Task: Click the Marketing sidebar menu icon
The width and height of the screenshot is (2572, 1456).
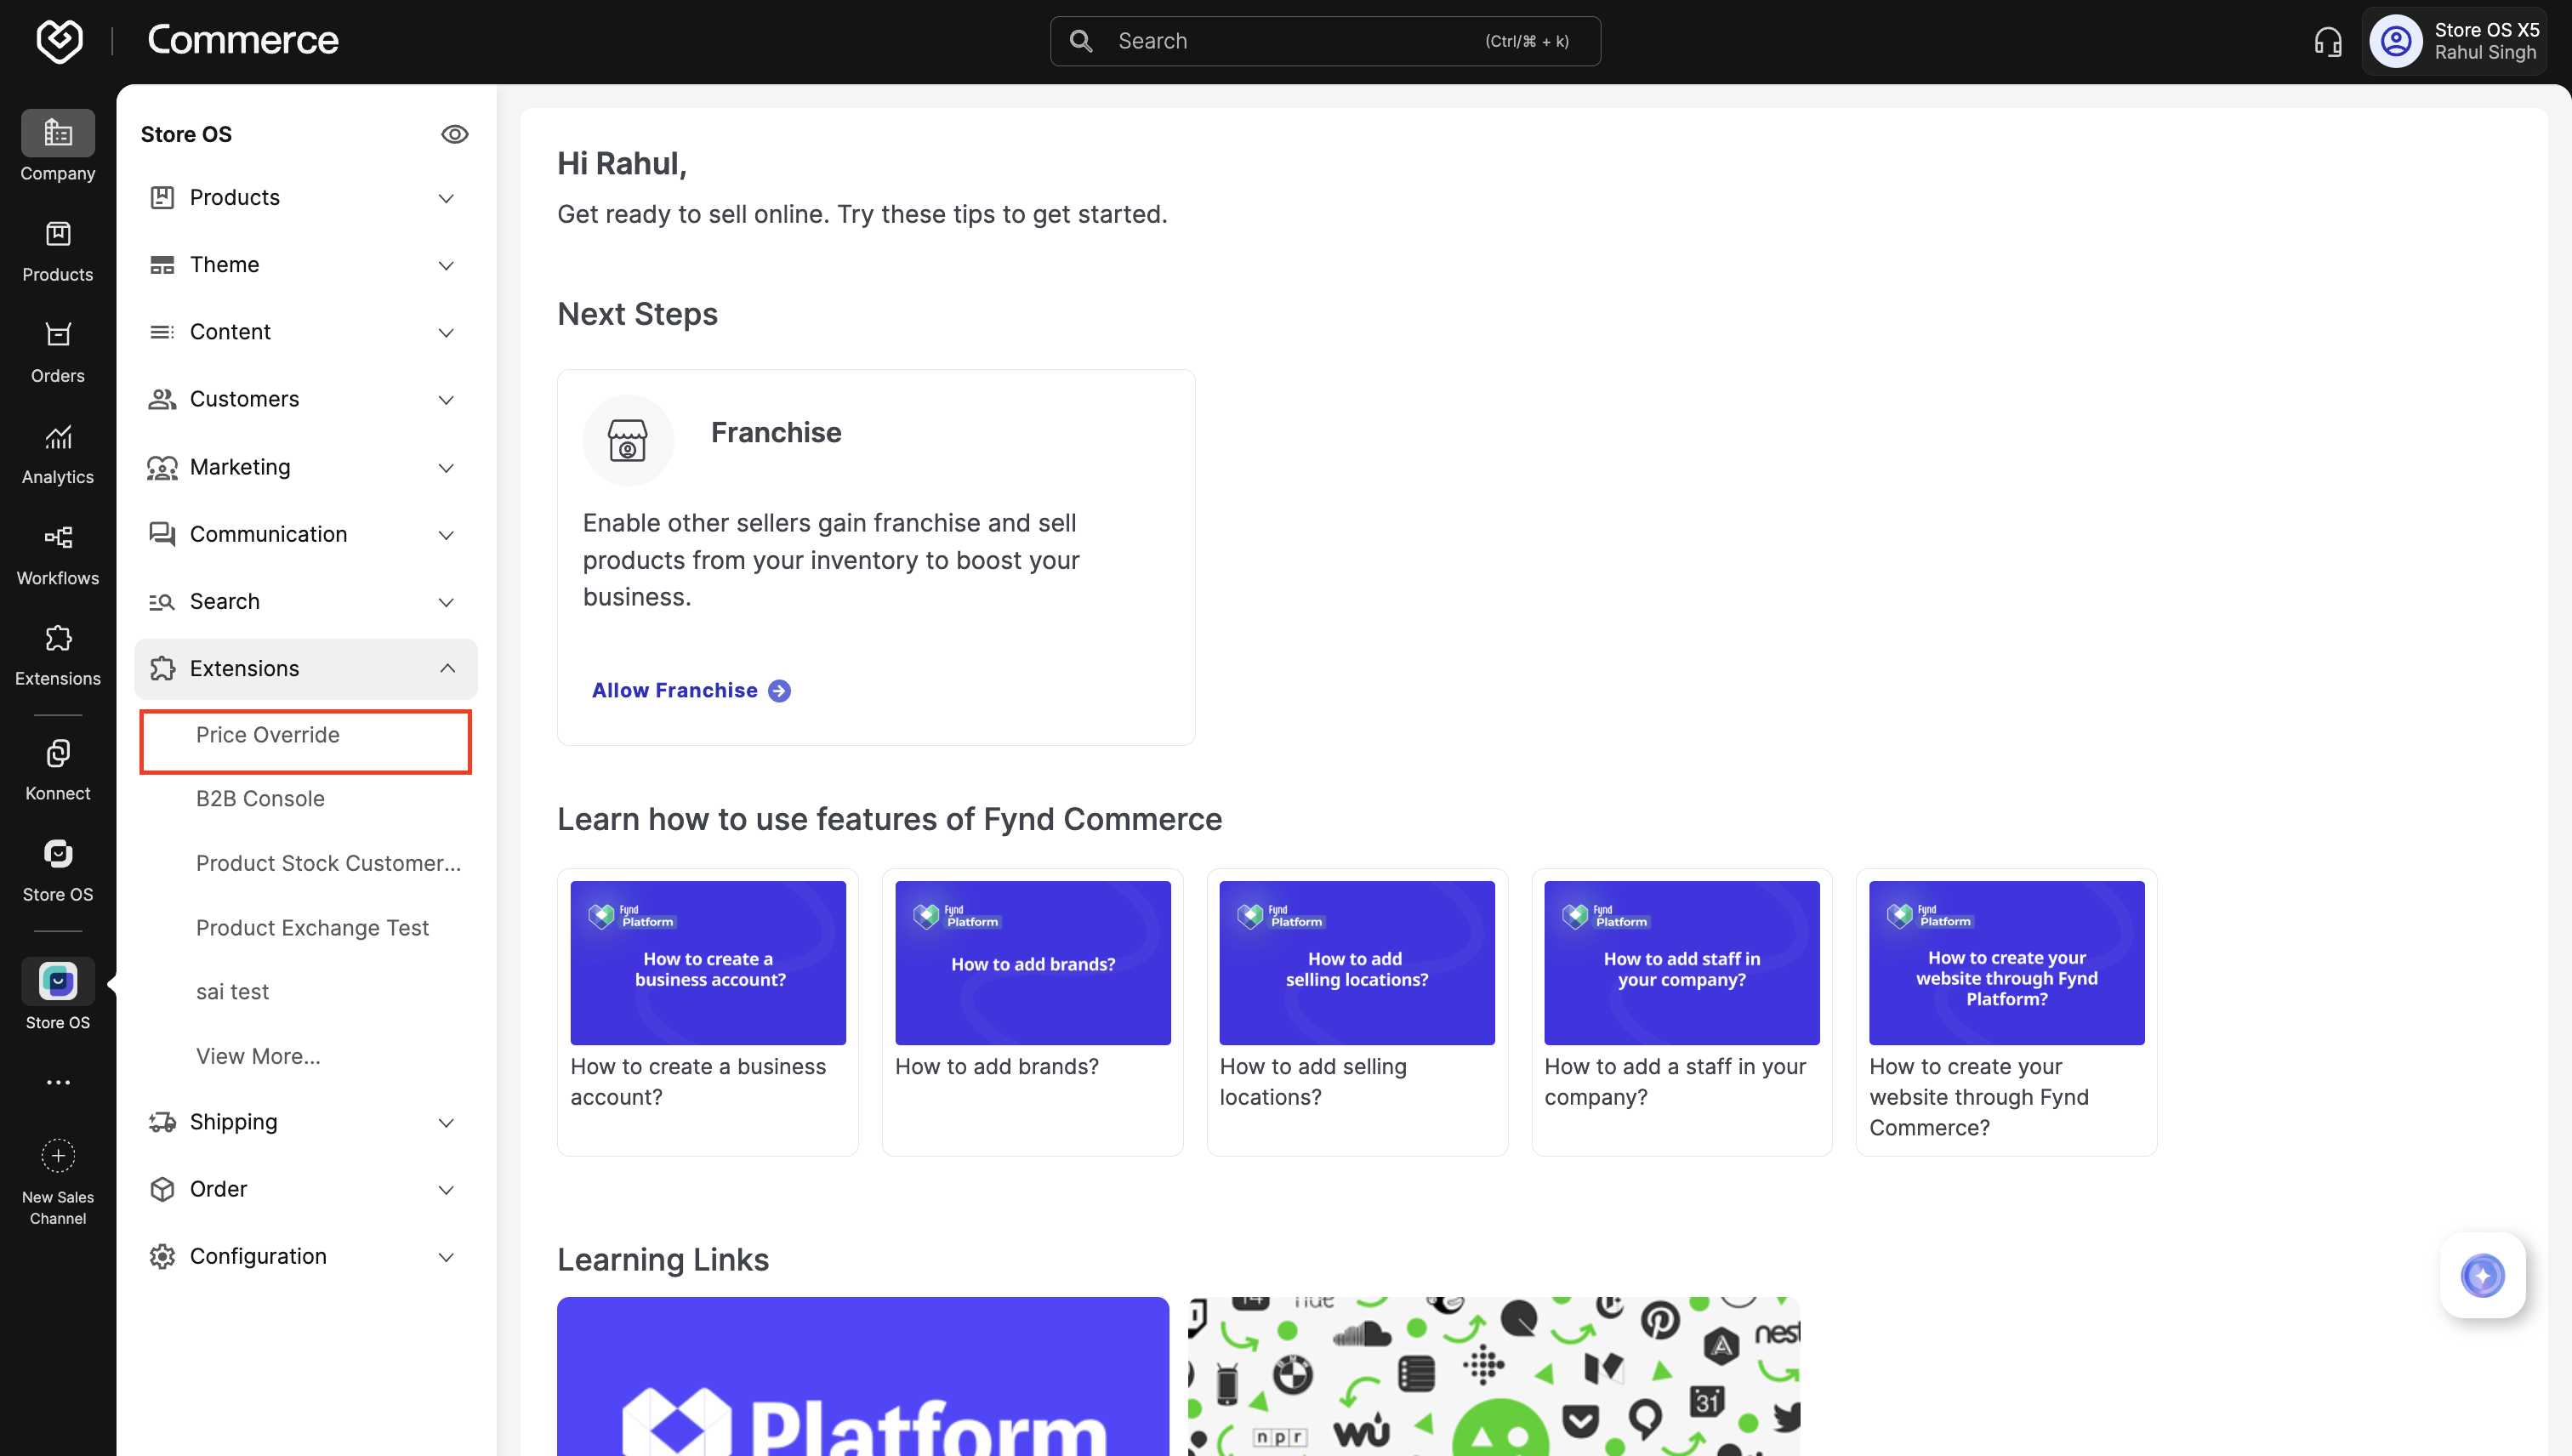Action: (162, 467)
